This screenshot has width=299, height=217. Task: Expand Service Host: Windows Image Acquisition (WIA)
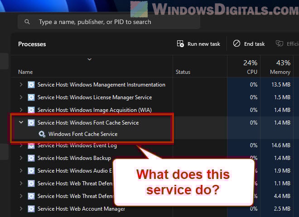click(21, 110)
